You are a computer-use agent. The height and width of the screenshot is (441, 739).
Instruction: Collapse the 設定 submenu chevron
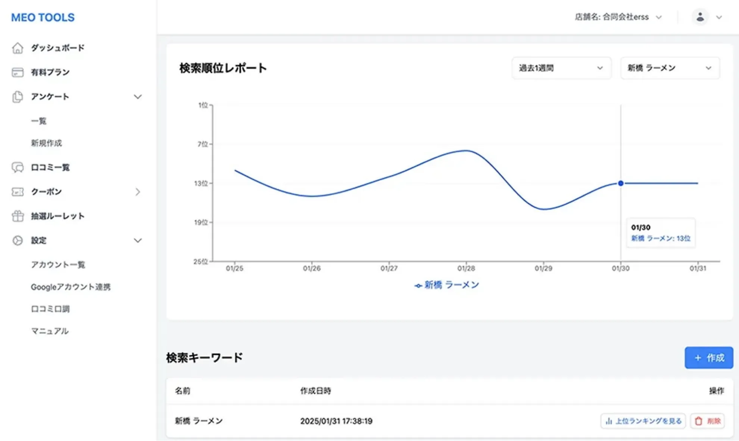(138, 240)
